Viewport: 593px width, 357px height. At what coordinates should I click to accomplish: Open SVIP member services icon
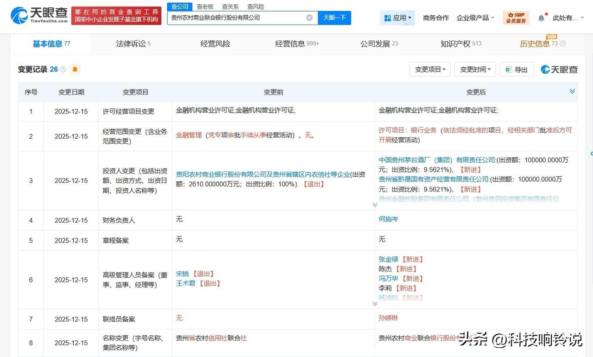(x=516, y=18)
